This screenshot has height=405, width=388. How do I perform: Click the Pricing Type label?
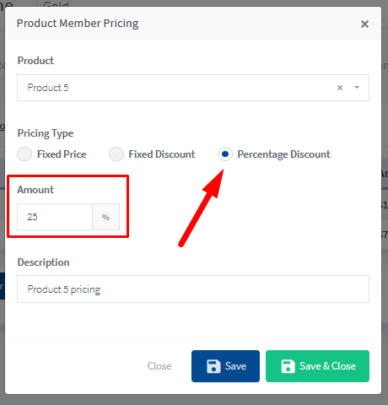pyautogui.click(x=46, y=133)
